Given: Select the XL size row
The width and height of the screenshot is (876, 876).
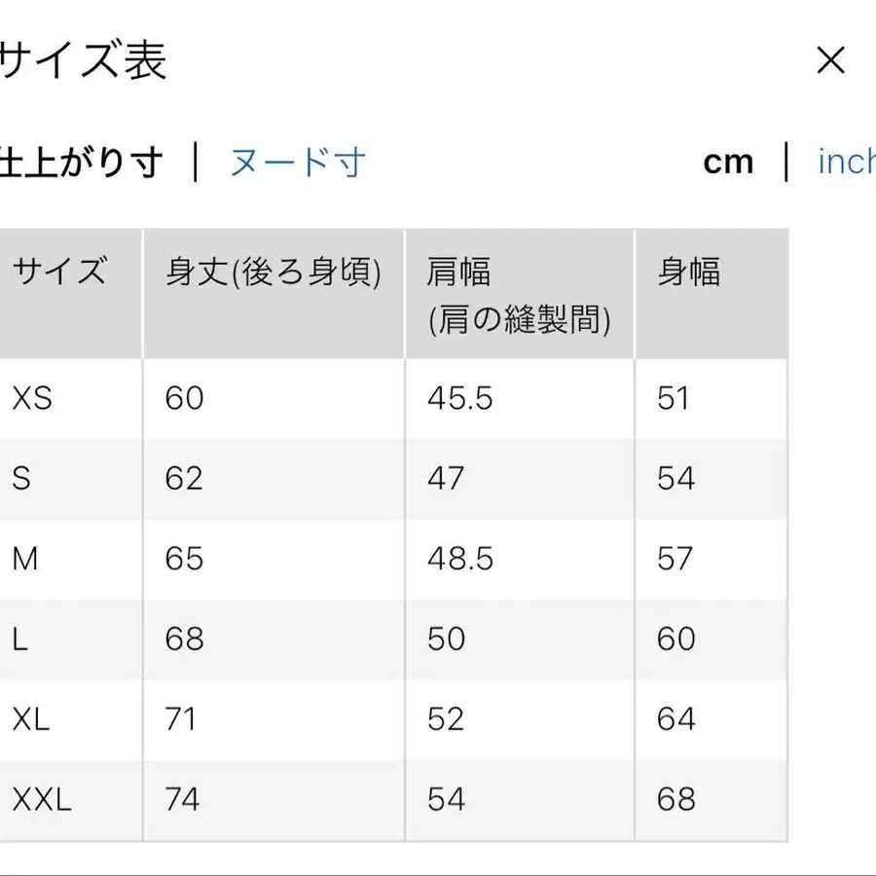Looking at the screenshot, I should coord(28,719).
